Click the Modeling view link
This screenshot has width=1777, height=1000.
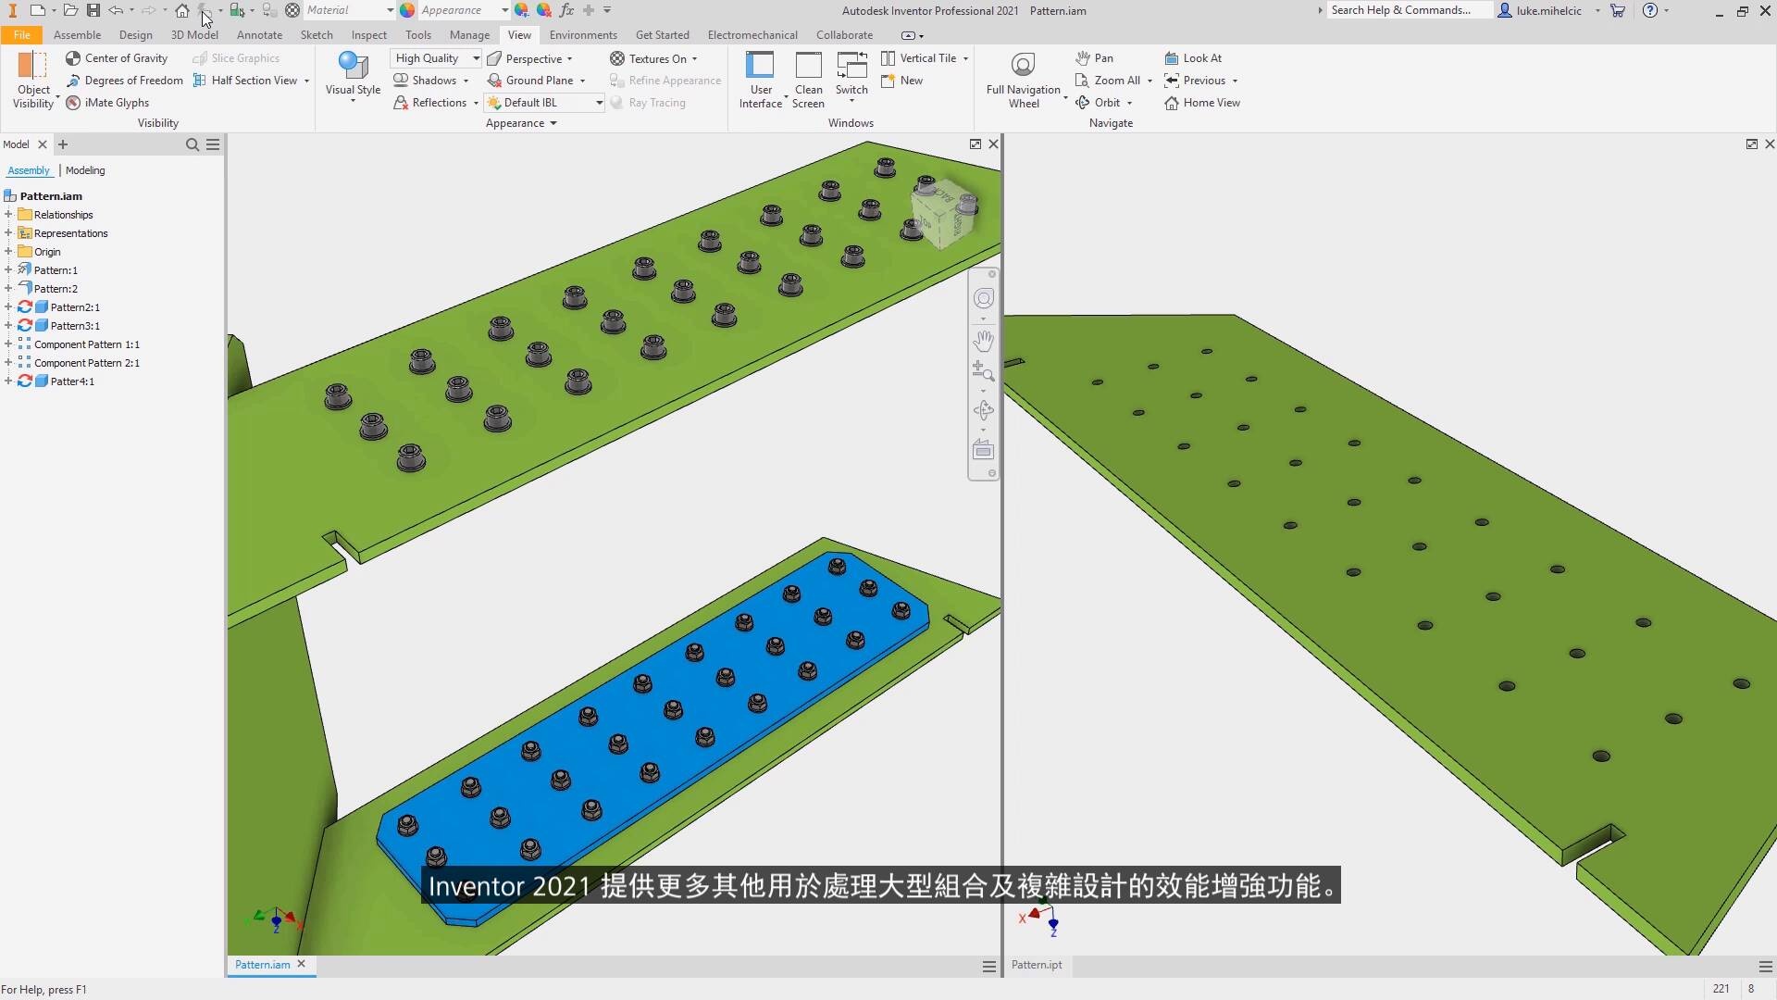85,170
